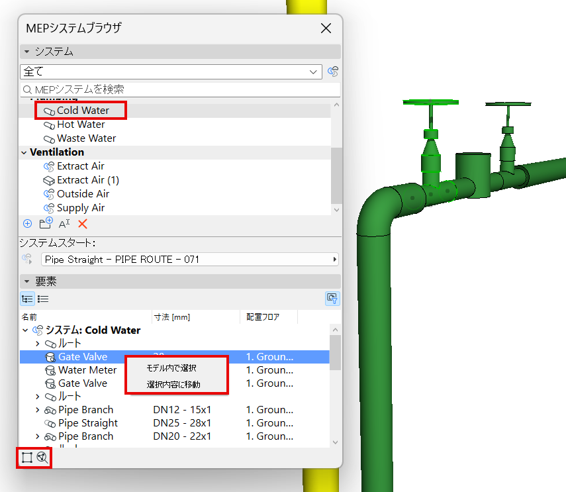The width and height of the screenshot is (566, 492).
Task: Click the elements list scroll down arrow
Action: (335, 442)
